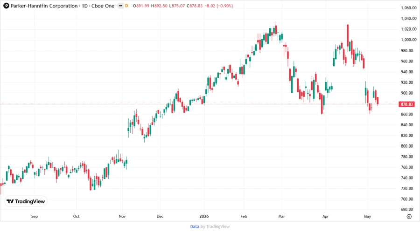Click the Apr label on time axis
Image resolution: width=420 pixels, height=232 pixels.
coord(325,216)
